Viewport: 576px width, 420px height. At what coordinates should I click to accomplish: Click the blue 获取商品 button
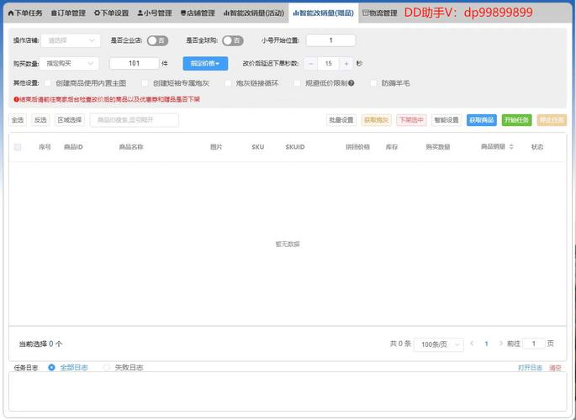click(x=482, y=120)
